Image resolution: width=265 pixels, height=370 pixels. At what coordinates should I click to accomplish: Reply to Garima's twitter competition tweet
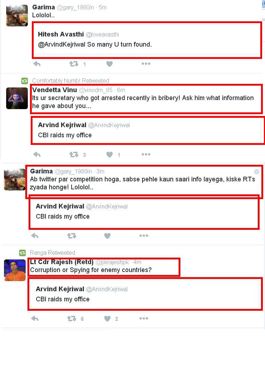(35, 236)
